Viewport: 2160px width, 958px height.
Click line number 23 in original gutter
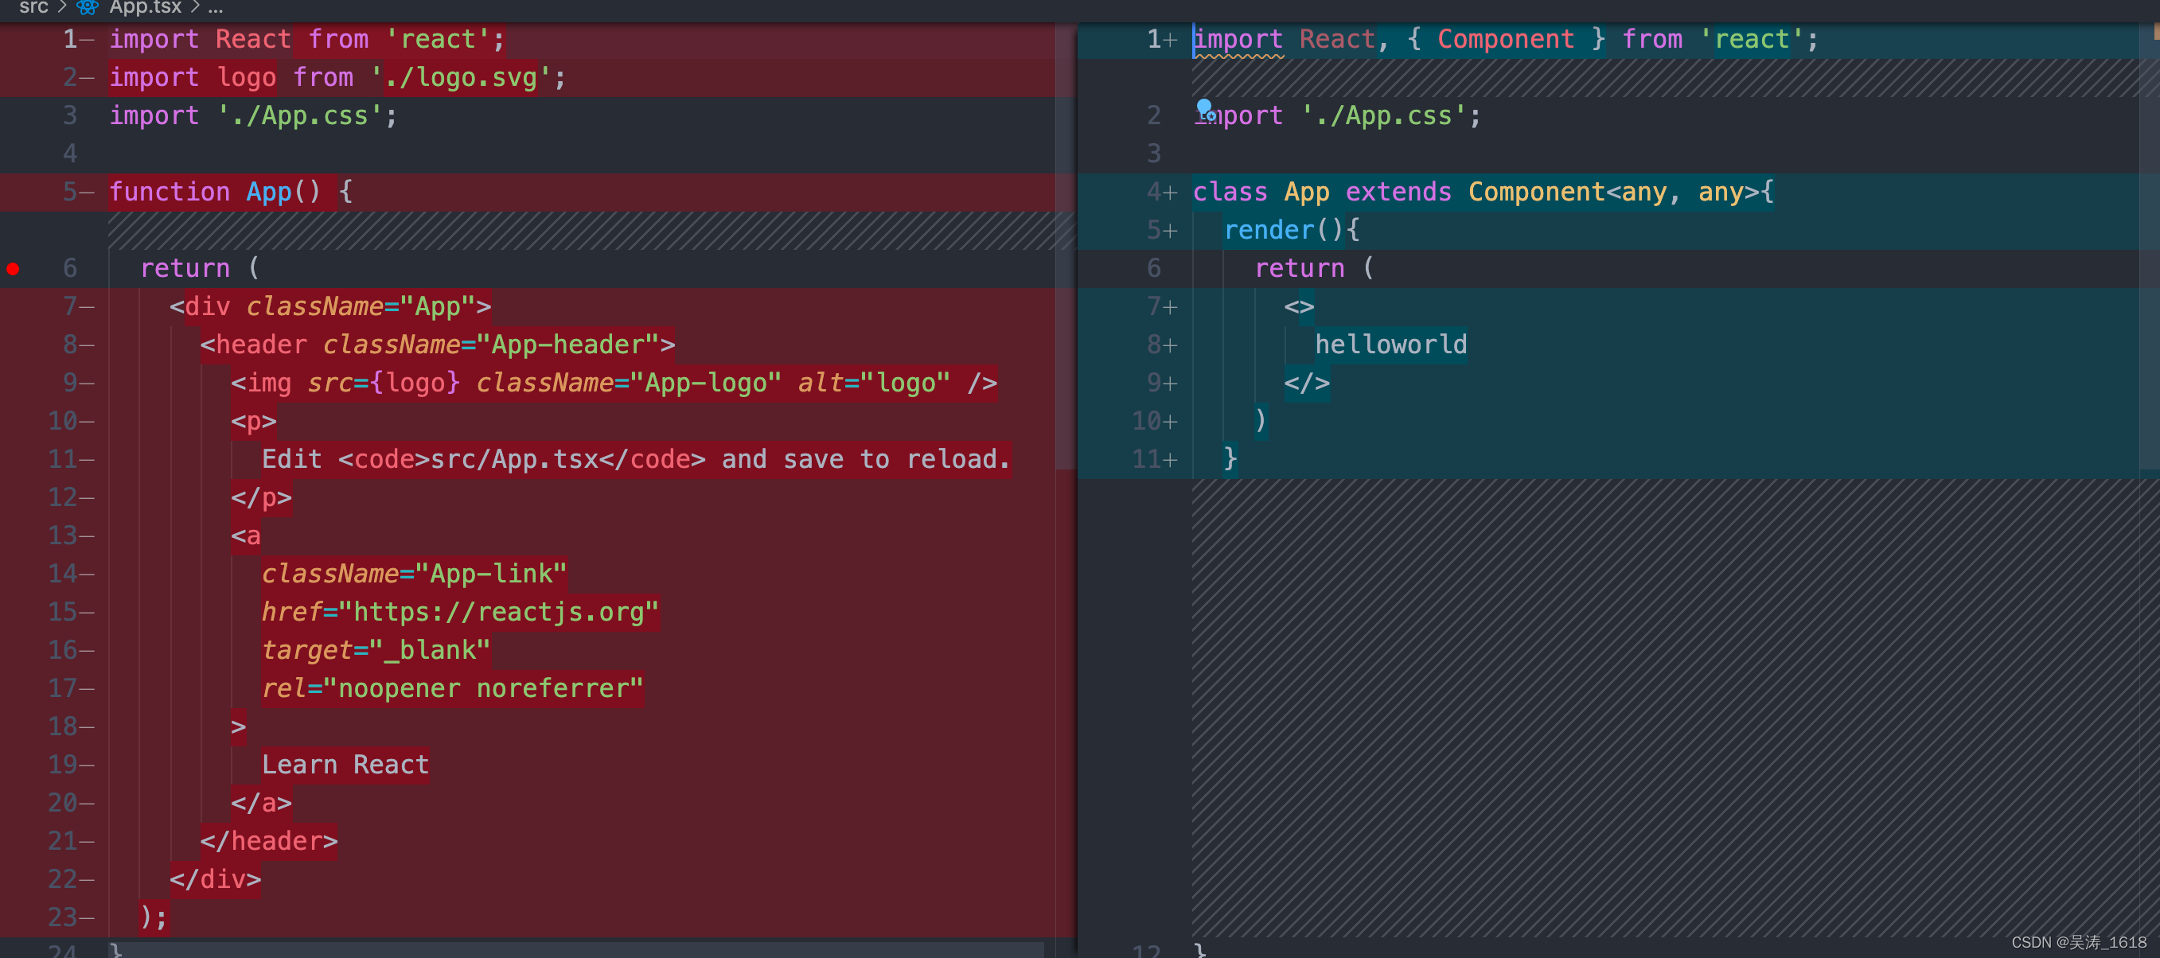coord(63,917)
